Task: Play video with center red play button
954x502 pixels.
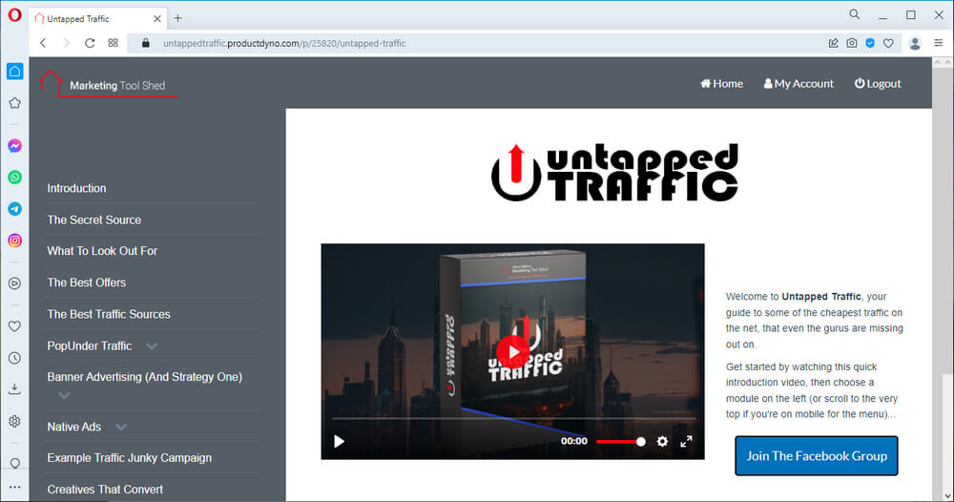Action: pyautogui.click(x=513, y=352)
